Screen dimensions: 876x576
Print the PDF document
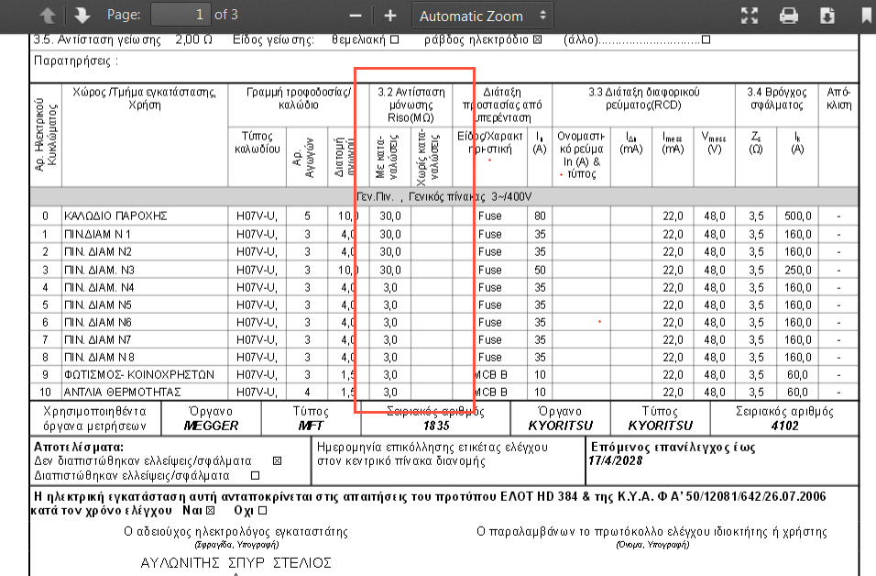click(788, 16)
